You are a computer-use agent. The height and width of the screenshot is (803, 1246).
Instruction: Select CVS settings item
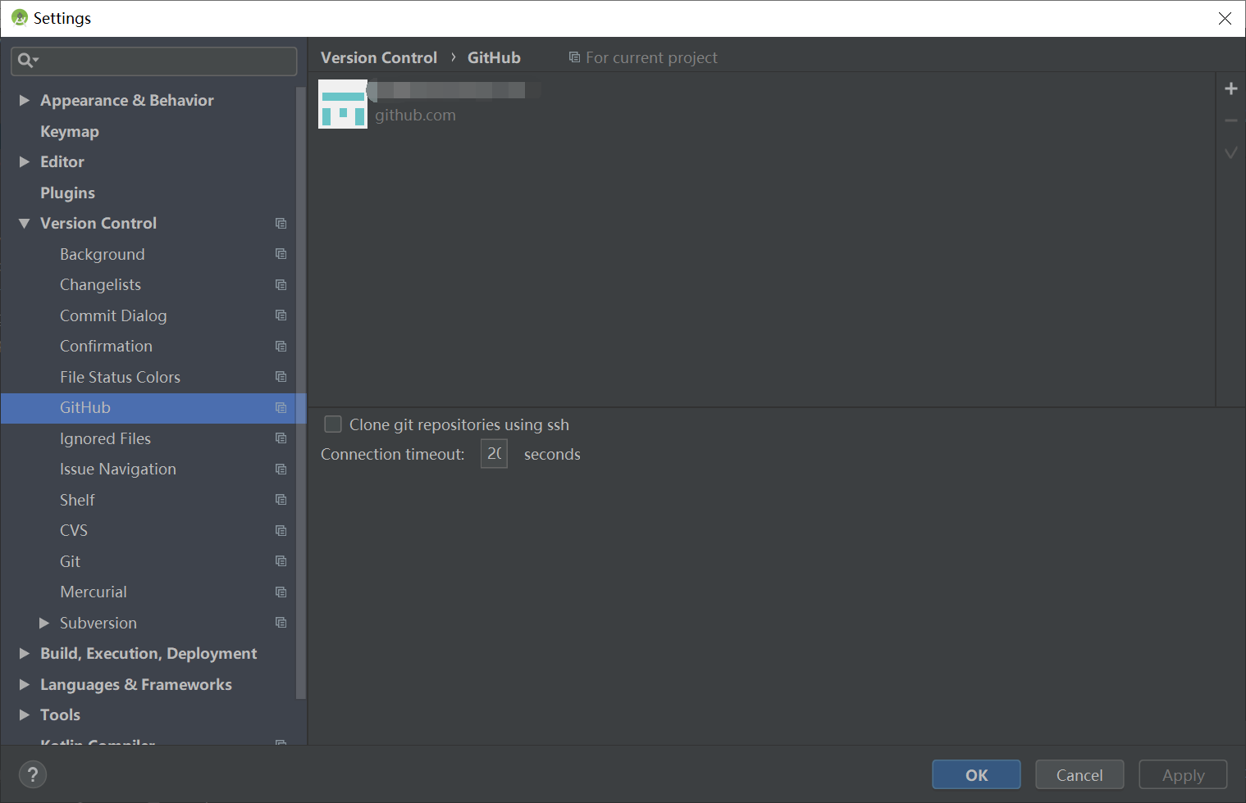[x=74, y=531]
